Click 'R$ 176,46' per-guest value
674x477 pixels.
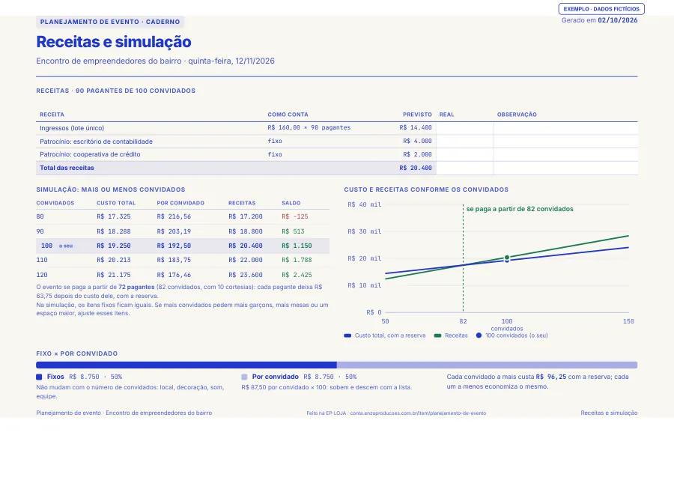click(174, 275)
